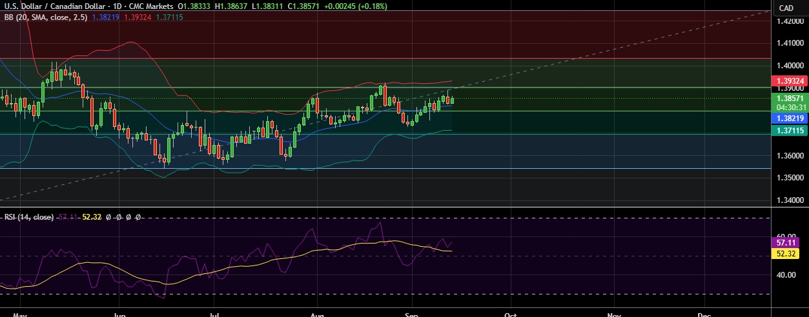Click the yellow 52.32 RSI axis label
This screenshot has width=809, height=317.
[x=785, y=254]
